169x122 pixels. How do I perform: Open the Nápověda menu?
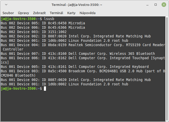pos(87,13)
